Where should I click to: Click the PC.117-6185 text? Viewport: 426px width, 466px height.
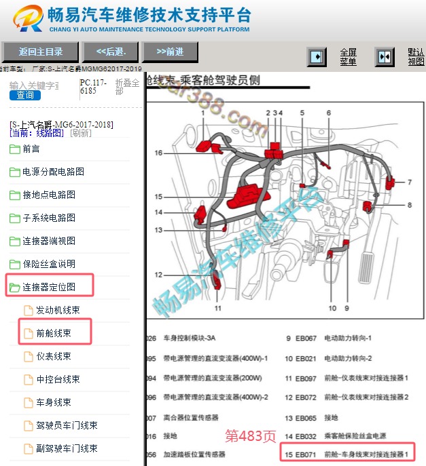click(x=93, y=86)
